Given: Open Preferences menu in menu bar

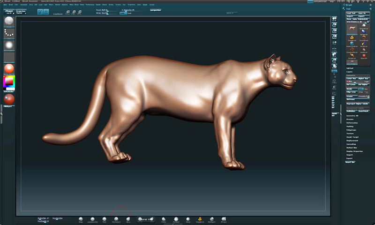Looking at the screenshot, I should tap(90, 5).
